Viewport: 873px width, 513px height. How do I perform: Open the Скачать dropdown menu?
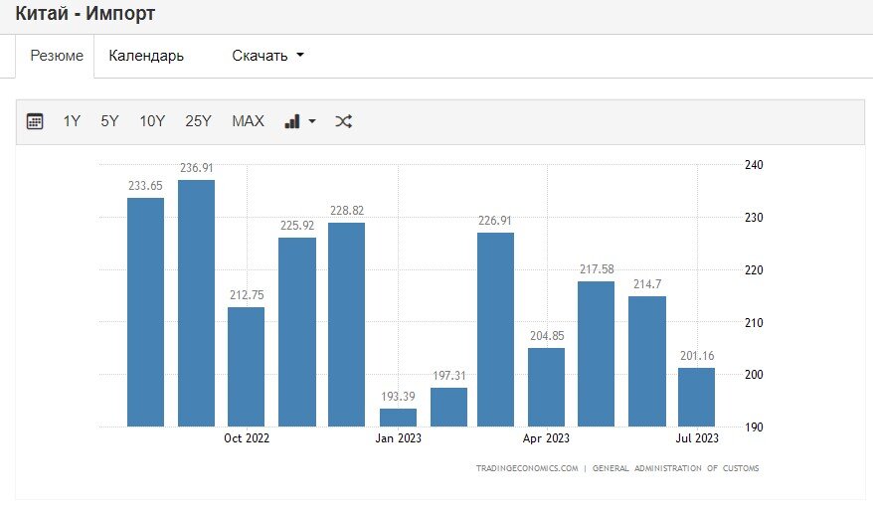click(267, 56)
